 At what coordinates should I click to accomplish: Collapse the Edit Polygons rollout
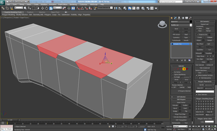(181, 99)
